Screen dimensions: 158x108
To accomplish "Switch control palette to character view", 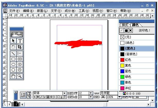I will [x=29, y=93].
